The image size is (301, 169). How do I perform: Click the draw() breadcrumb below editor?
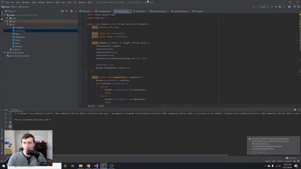click(x=101, y=106)
